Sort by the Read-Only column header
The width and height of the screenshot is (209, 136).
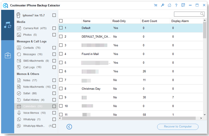point(126,21)
